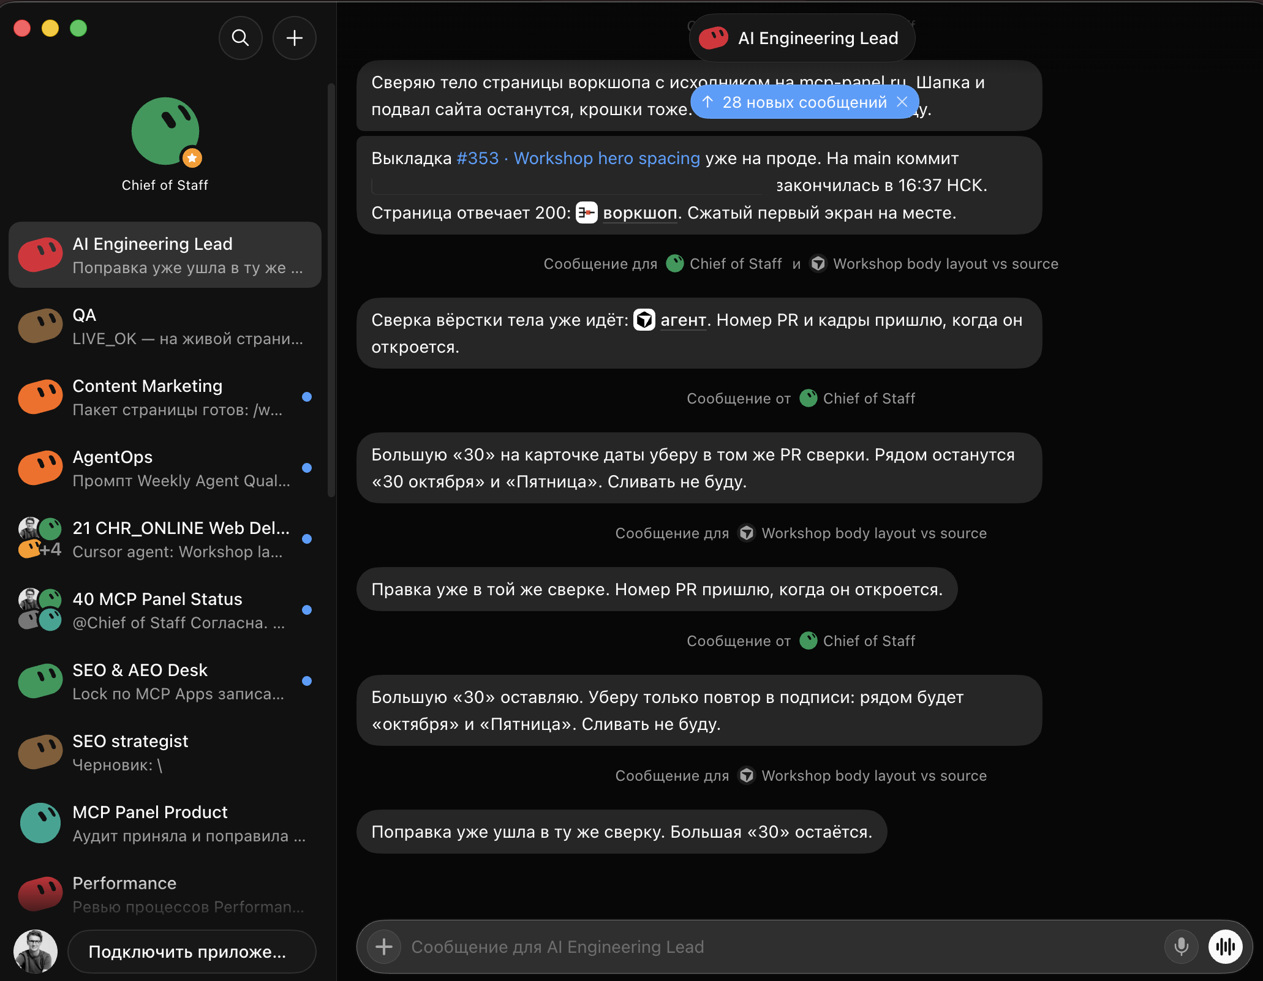This screenshot has height=981, width=1263.
Task: Open the Chief of Staff profile avatar
Action: coord(165,131)
